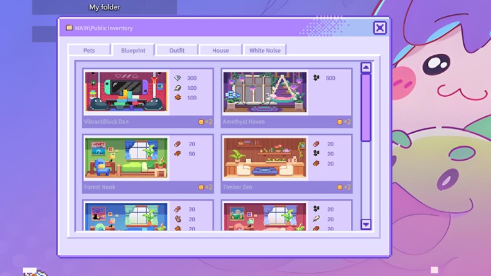Click the diamond icon costing 300
Viewport: 491px width, 276px height.
tap(178, 78)
